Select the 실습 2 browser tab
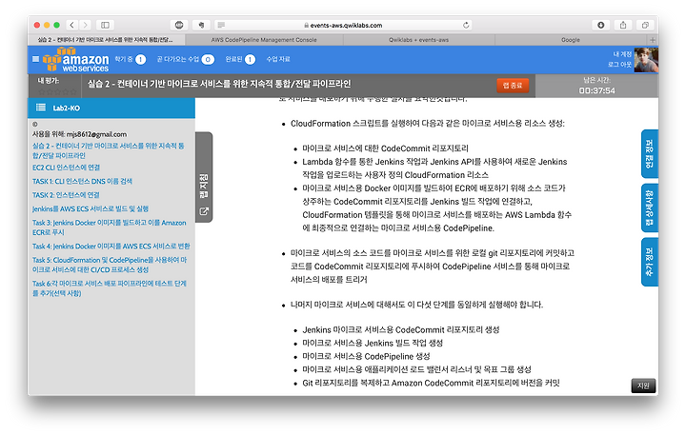 [107, 40]
